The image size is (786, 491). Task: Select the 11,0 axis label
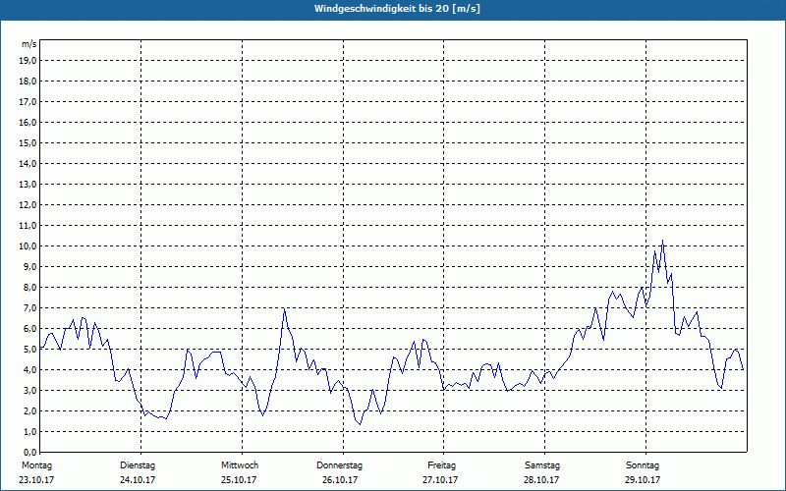point(28,226)
